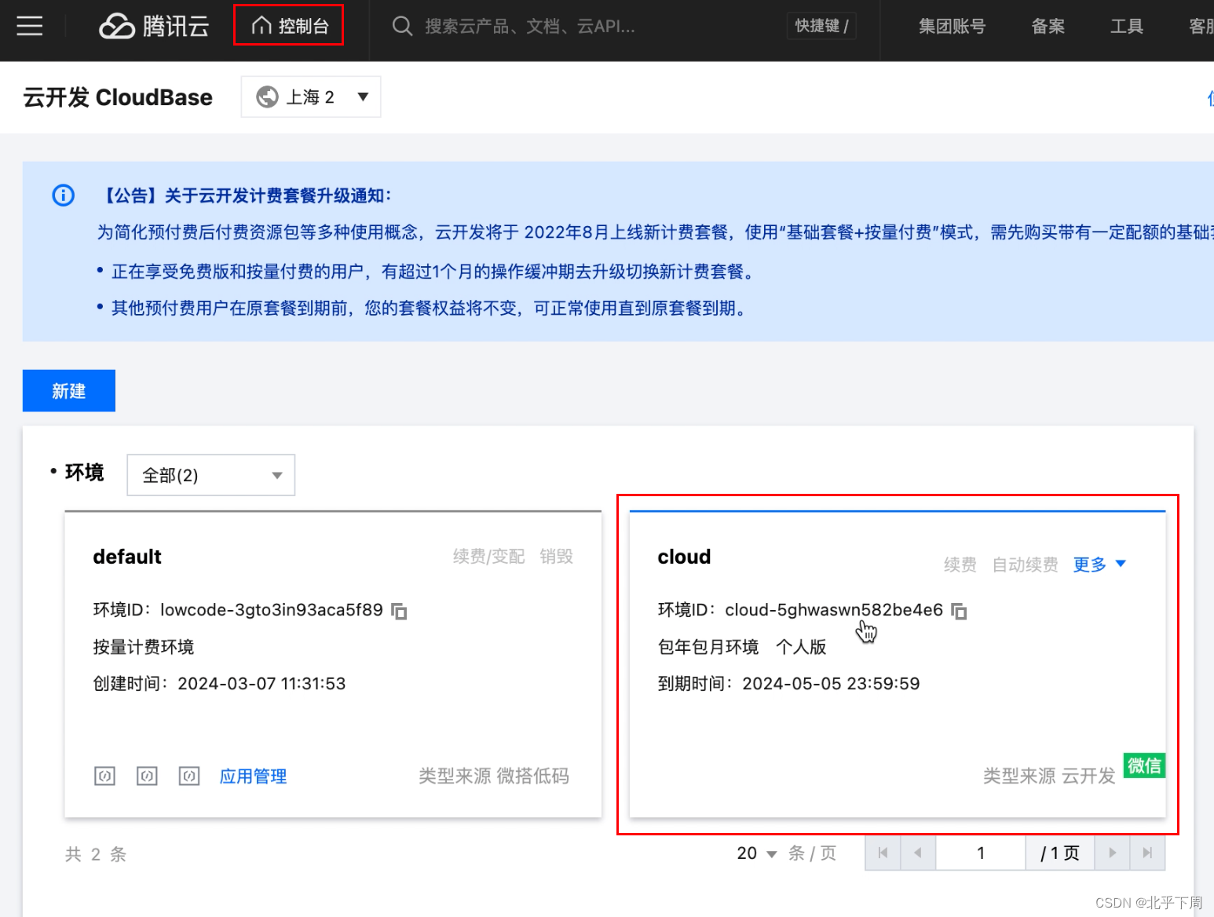Go to the last page
The image size is (1214, 917).
1147,853
